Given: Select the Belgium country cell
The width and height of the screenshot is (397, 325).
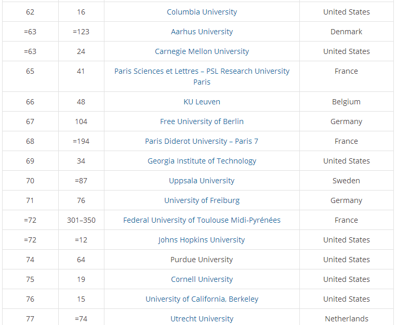Looking at the screenshot, I should coord(347,102).
